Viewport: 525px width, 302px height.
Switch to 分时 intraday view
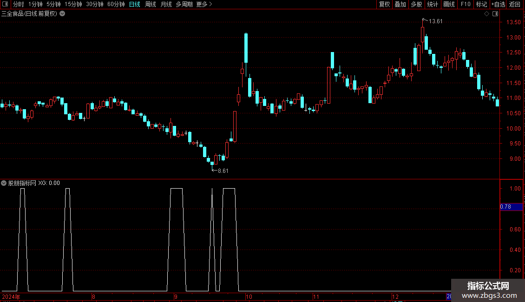pos(19,4)
